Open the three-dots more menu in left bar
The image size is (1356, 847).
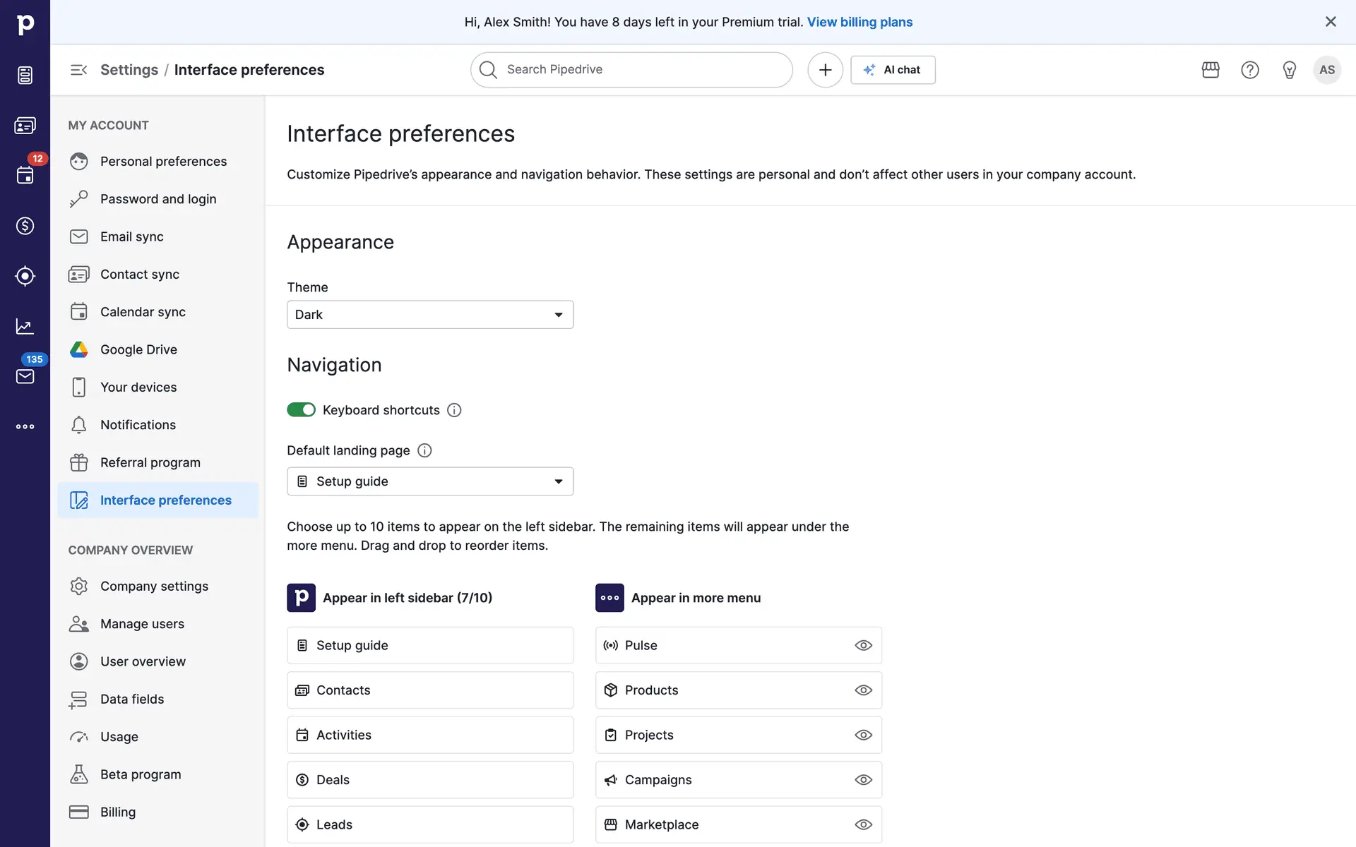point(25,426)
